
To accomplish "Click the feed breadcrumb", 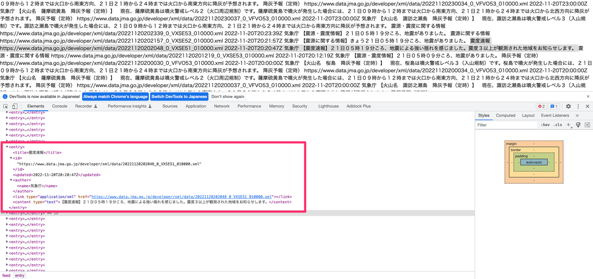I will point(6,276).
